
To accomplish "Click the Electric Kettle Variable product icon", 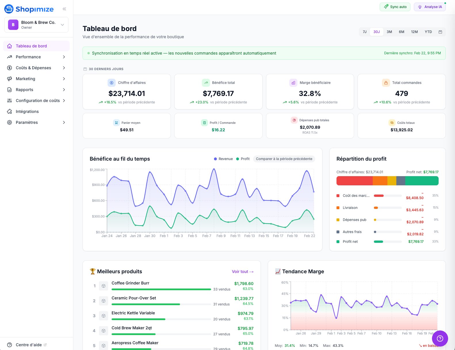I will (x=104, y=316).
